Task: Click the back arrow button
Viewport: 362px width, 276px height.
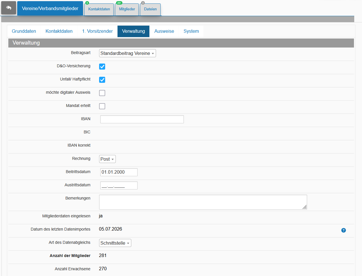Action: tap(9, 8)
